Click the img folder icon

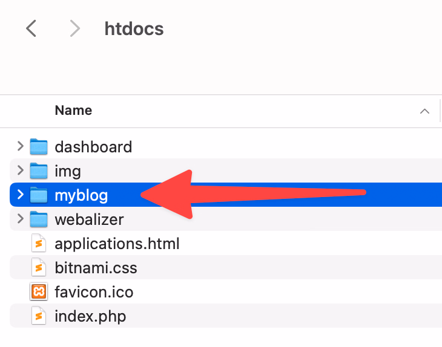(x=39, y=170)
